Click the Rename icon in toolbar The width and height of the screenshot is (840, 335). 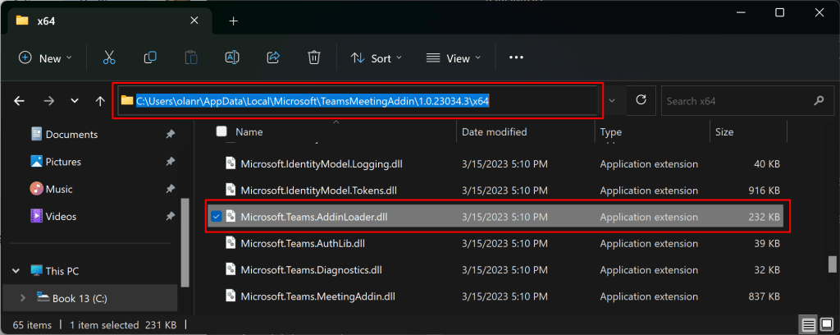232,58
